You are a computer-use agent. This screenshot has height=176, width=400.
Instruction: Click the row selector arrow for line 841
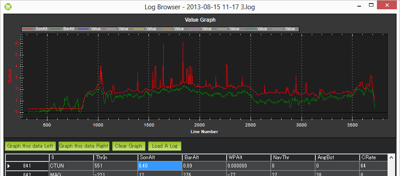[x=9, y=166]
